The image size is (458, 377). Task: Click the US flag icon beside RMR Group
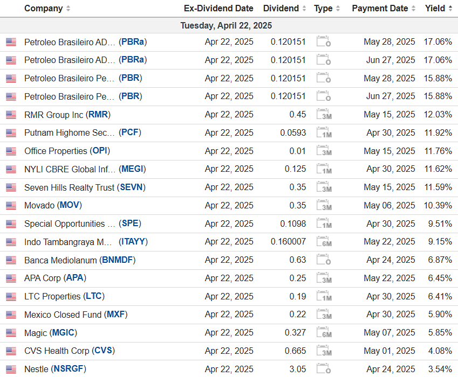pyautogui.click(x=11, y=115)
